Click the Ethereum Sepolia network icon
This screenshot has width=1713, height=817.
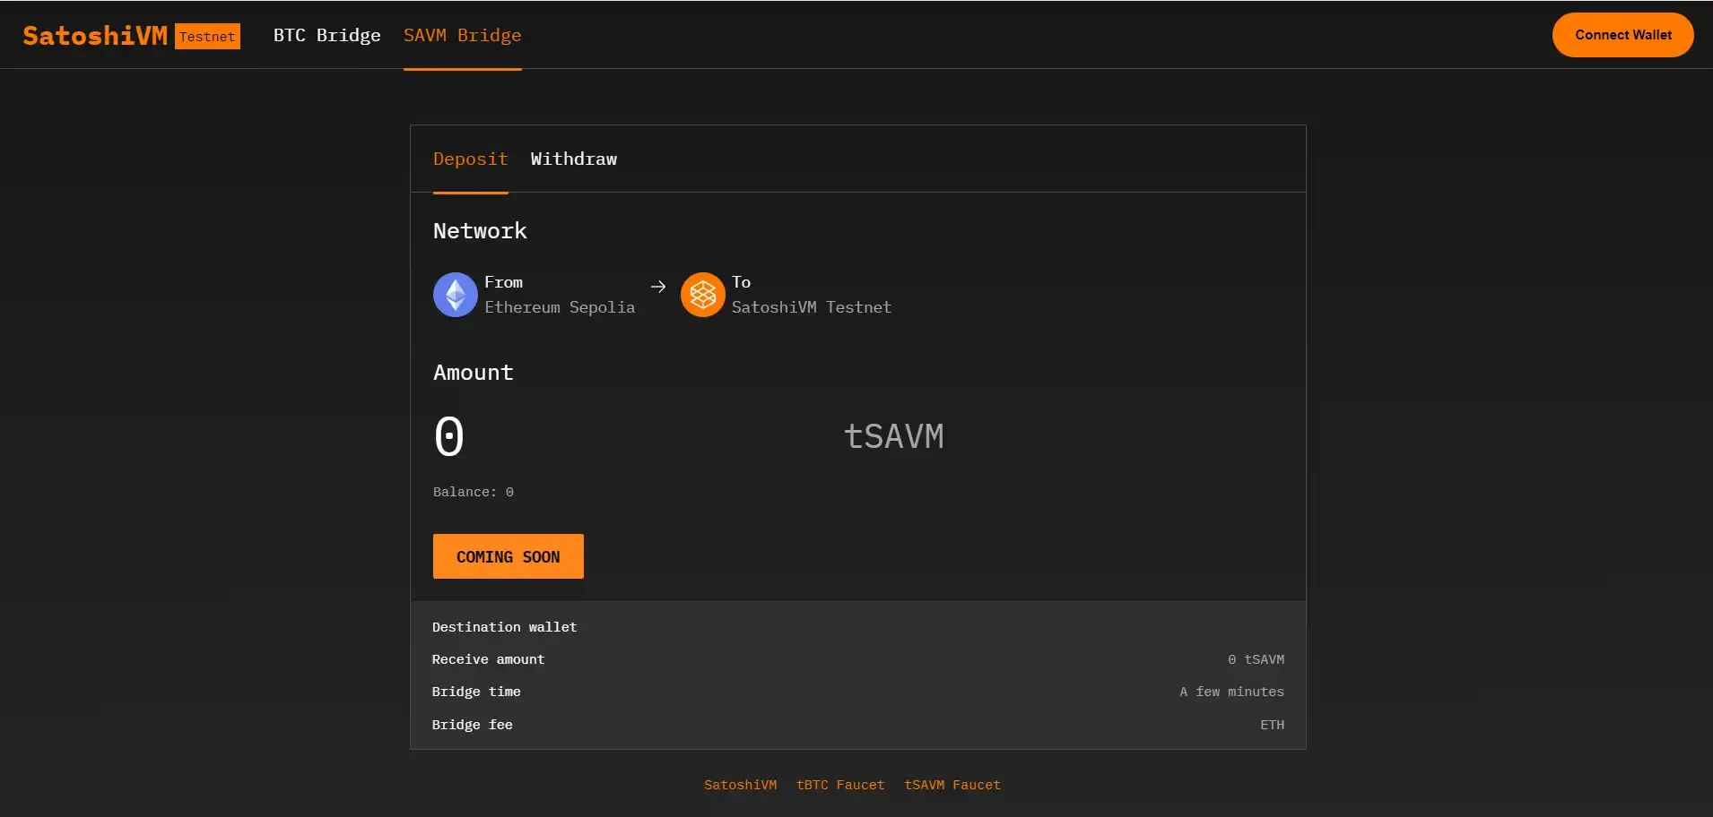click(x=455, y=295)
